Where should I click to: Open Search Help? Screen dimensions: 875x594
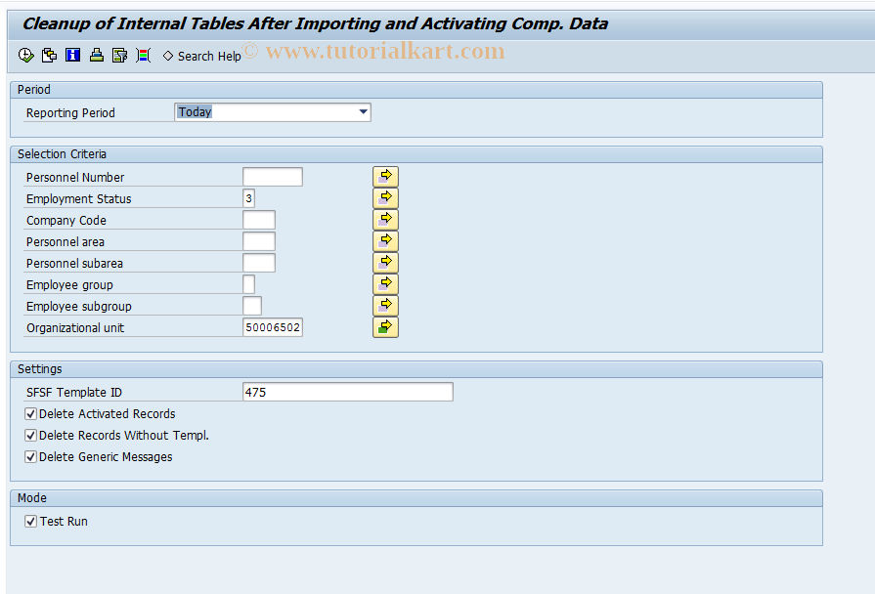[x=202, y=57]
